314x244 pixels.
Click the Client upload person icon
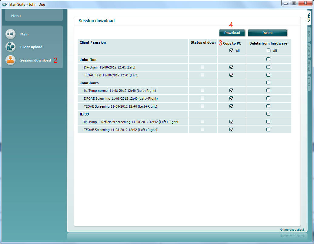click(10, 47)
